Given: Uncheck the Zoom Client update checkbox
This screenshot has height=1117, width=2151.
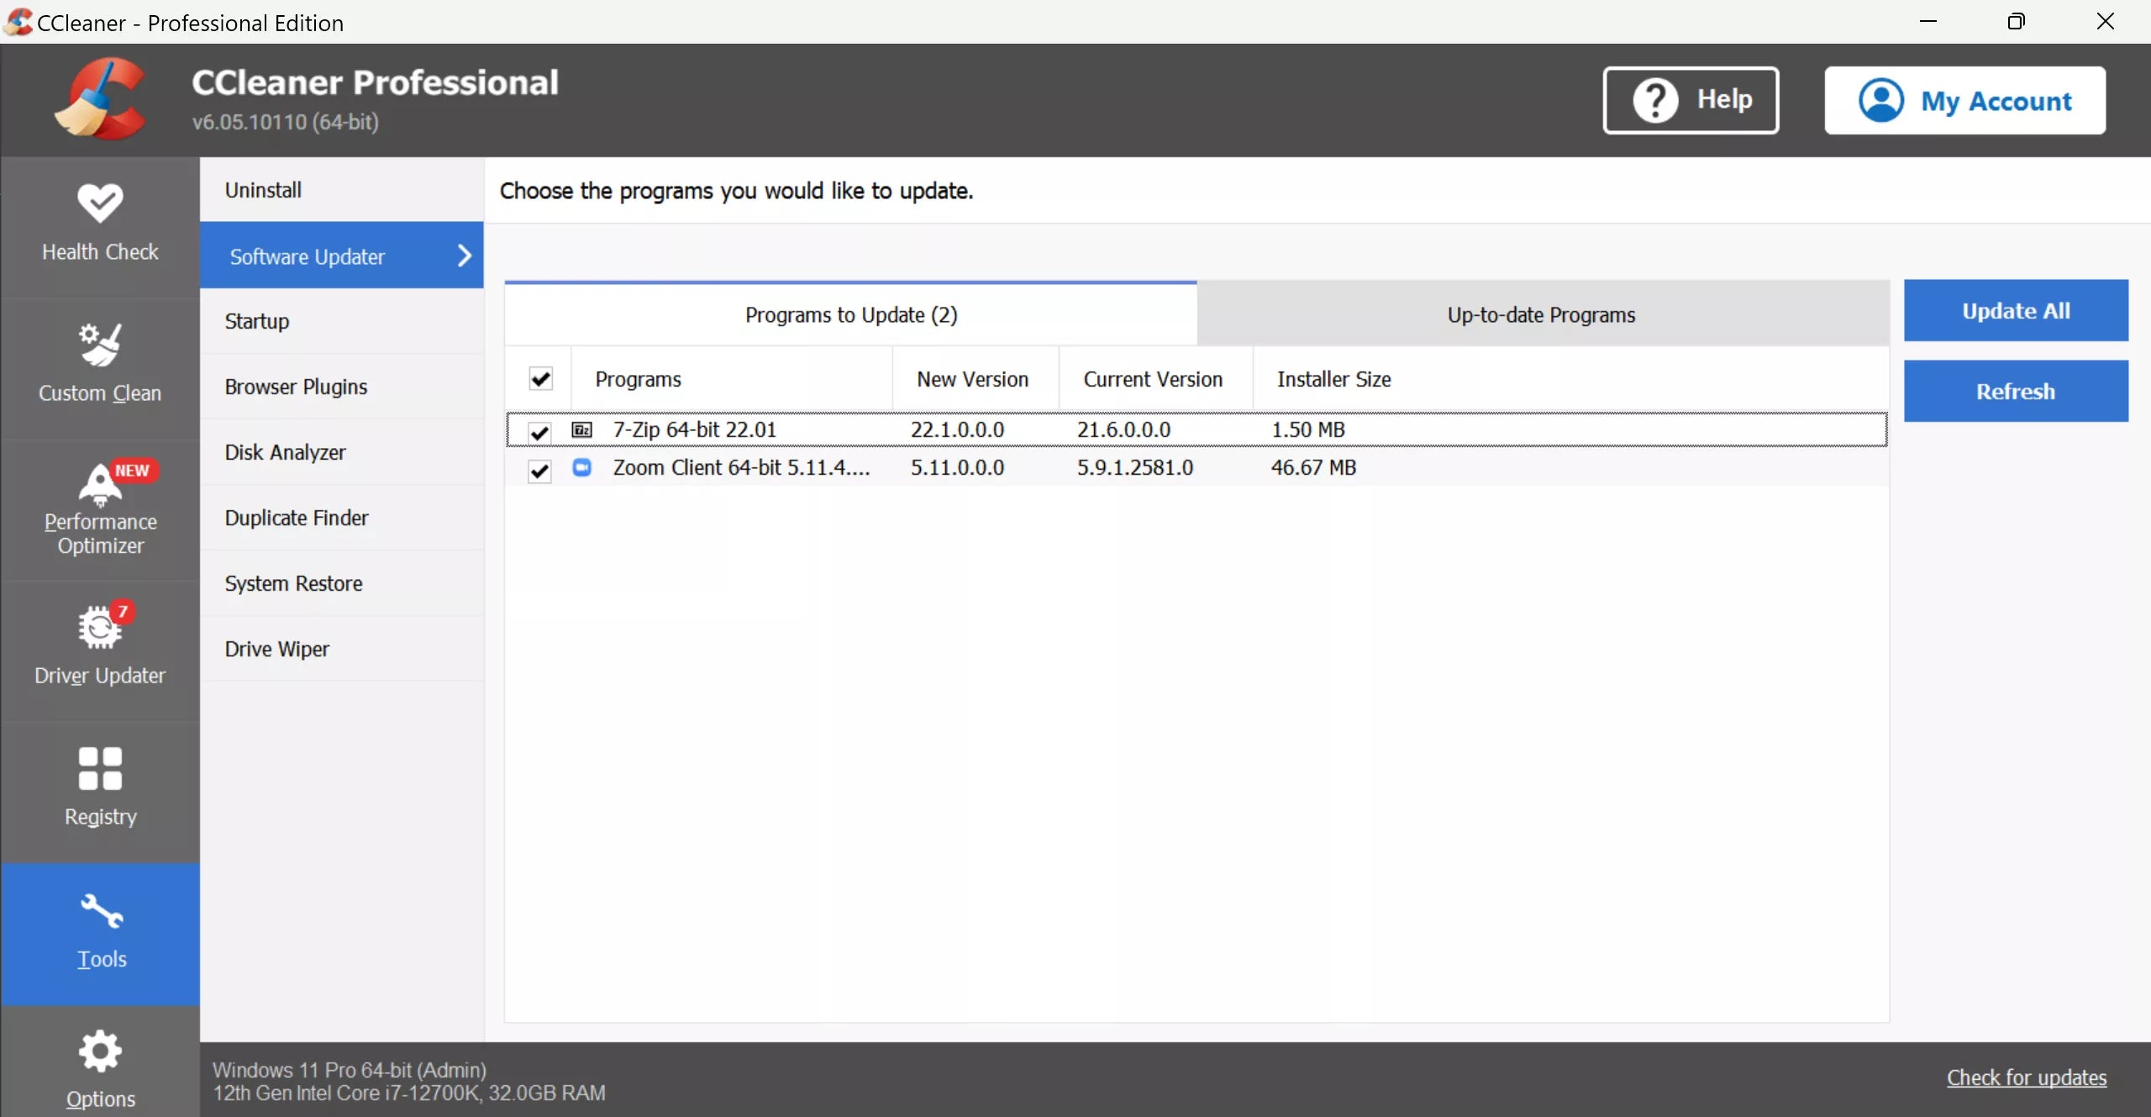Looking at the screenshot, I should [x=539, y=471].
